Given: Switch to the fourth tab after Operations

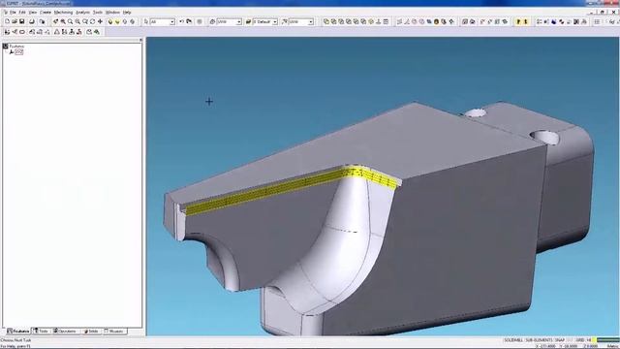Looking at the screenshot, I should (x=91, y=331).
